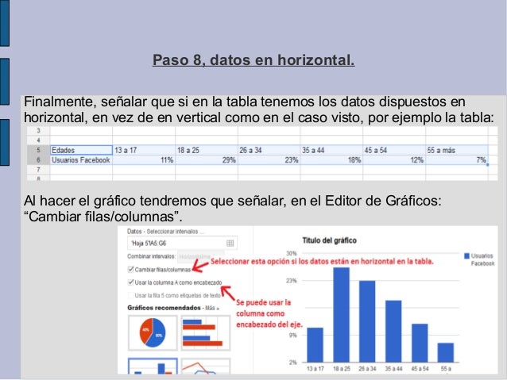The width and height of the screenshot is (507, 380).
Task: Click the 18 a 25 bar in chart
Action: (x=341, y=314)
